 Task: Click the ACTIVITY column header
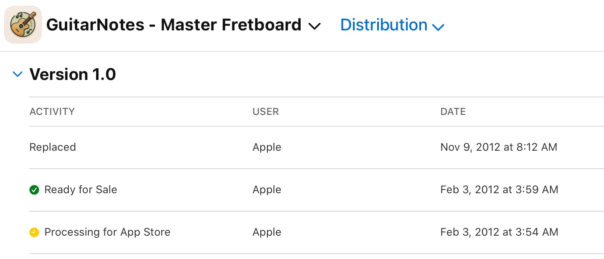(52, 112)
